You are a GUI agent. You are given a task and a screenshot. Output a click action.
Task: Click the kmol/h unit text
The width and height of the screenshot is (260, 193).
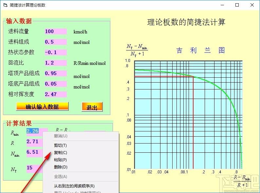click(80, 32)
